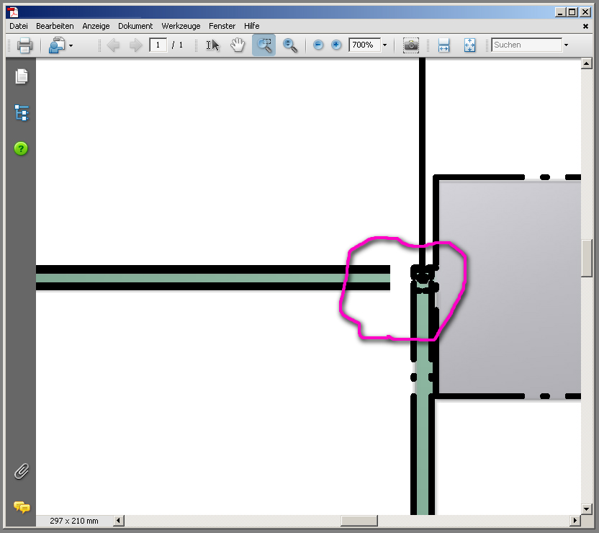Fit the whole page in window
This screenshot has height=533, width=599.
[469, 45]
